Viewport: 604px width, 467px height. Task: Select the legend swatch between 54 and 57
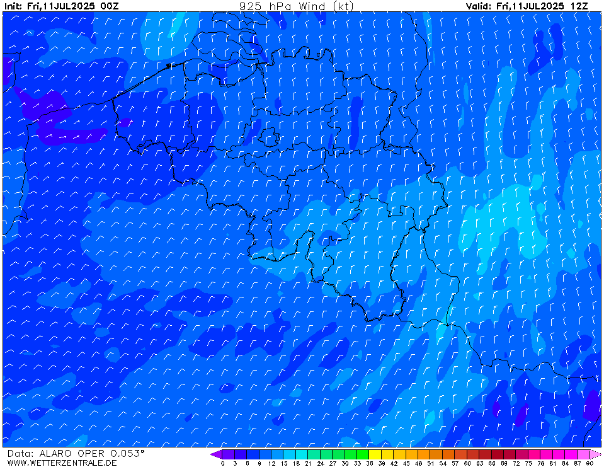point(449,454)
